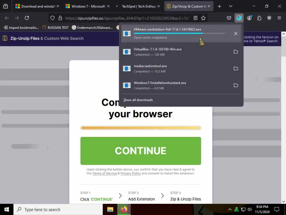Reload the current page

27,18
